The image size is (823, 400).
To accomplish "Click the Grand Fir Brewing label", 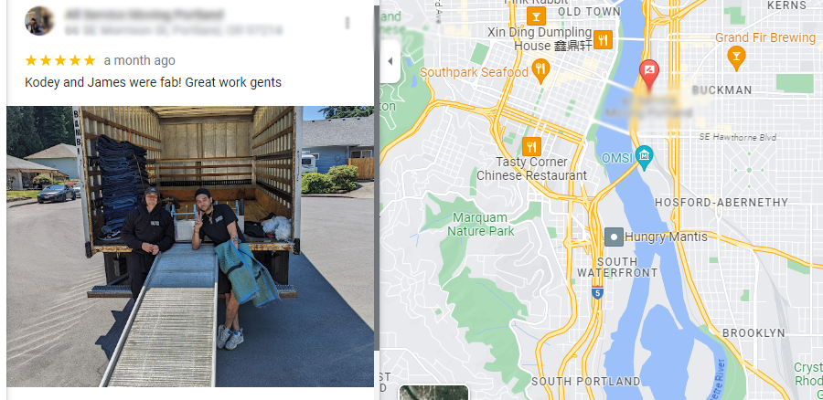I will point(765,37).
